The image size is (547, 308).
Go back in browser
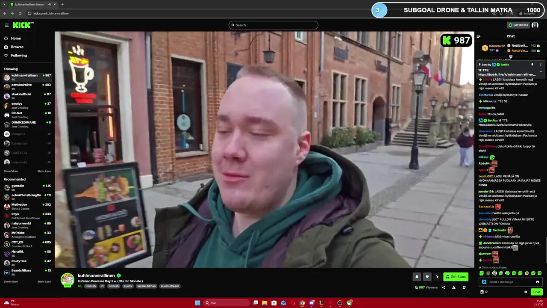(x=5, y=13)
